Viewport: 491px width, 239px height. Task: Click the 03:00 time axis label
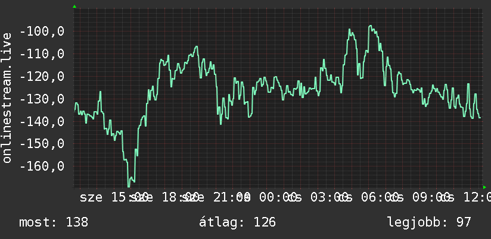329,197
